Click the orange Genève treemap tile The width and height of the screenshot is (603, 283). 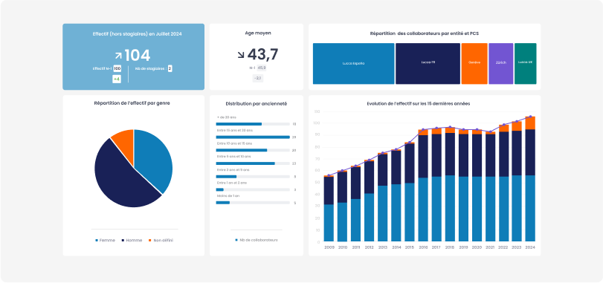click(x=474, y=63)
